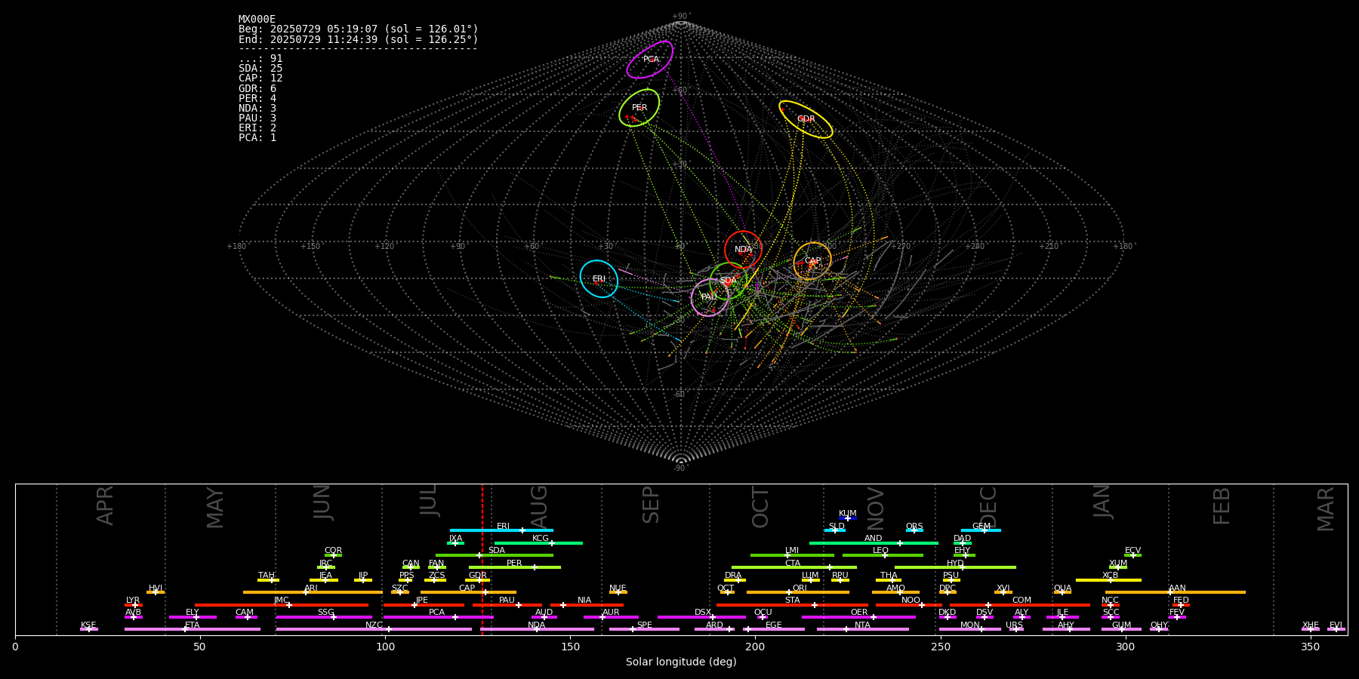1359x679 pixels.
Task: Select the MON shower bar in timeline
Action: (970, 629)
